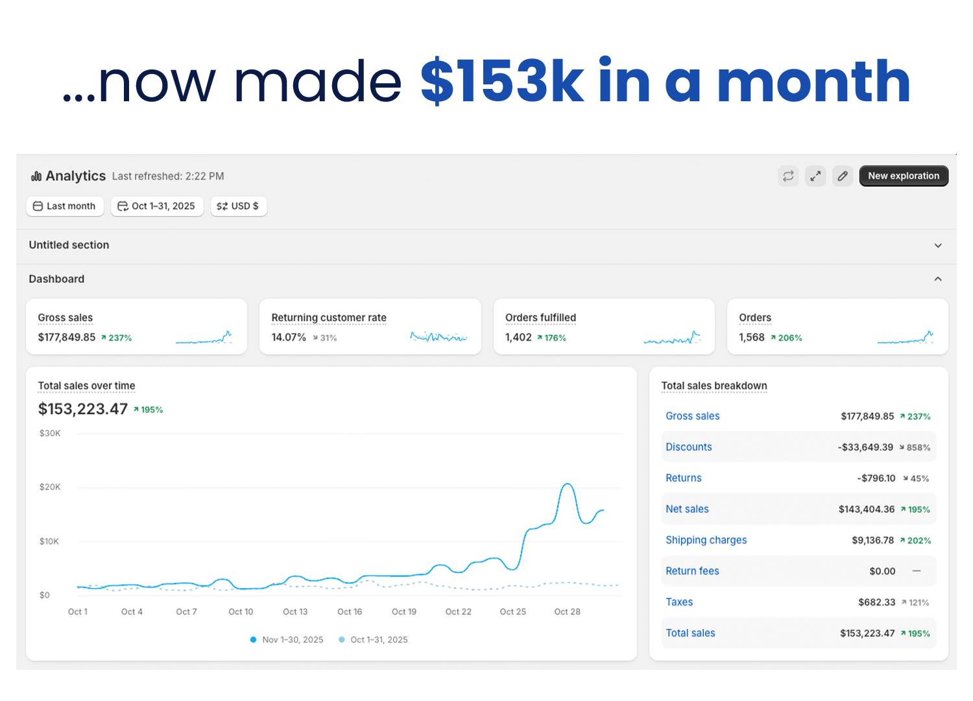This screenshot has height=701, width=973.
Task: Select the Untitled section heading
Action: pyautogui.click(x=69, y=245)
